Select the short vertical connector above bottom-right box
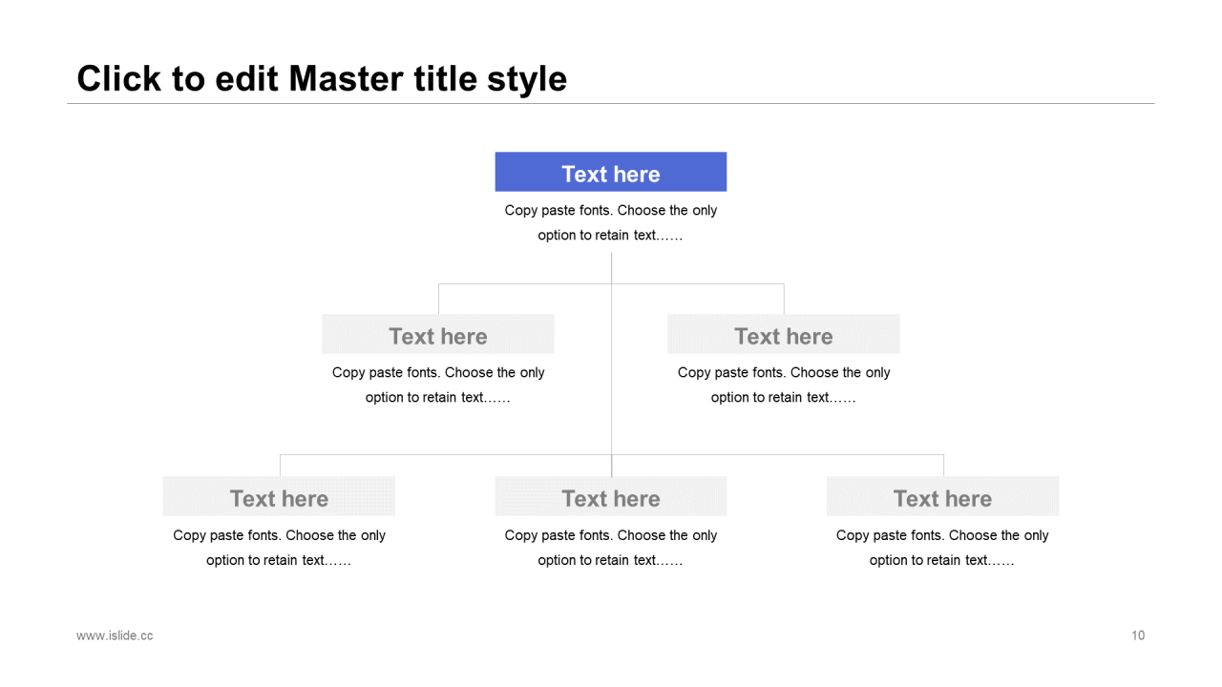 [x=943, y=466]
